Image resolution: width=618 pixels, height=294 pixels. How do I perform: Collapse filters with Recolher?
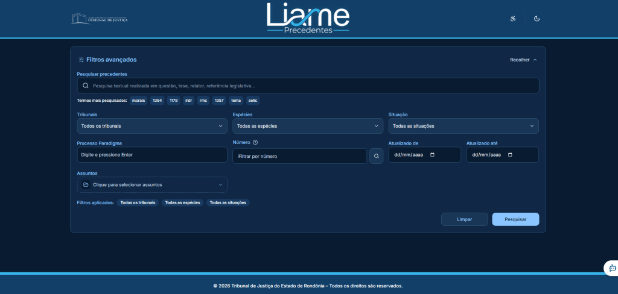pyautogui.click(x=523, y=60)
